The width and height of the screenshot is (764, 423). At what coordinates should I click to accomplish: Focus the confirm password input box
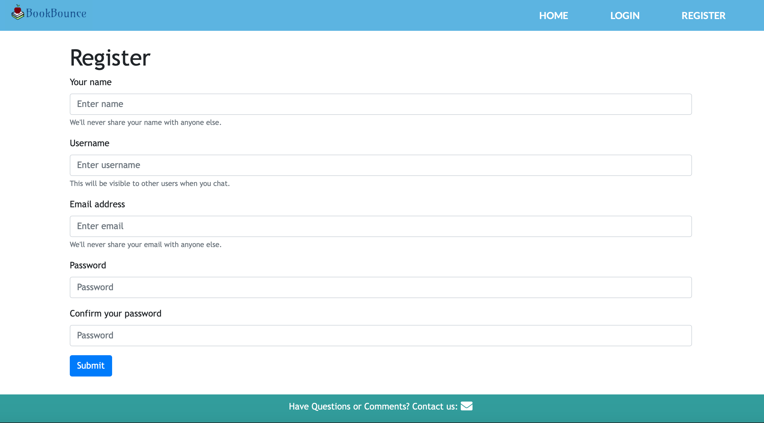pyautogui.click(x=381, y=335)
